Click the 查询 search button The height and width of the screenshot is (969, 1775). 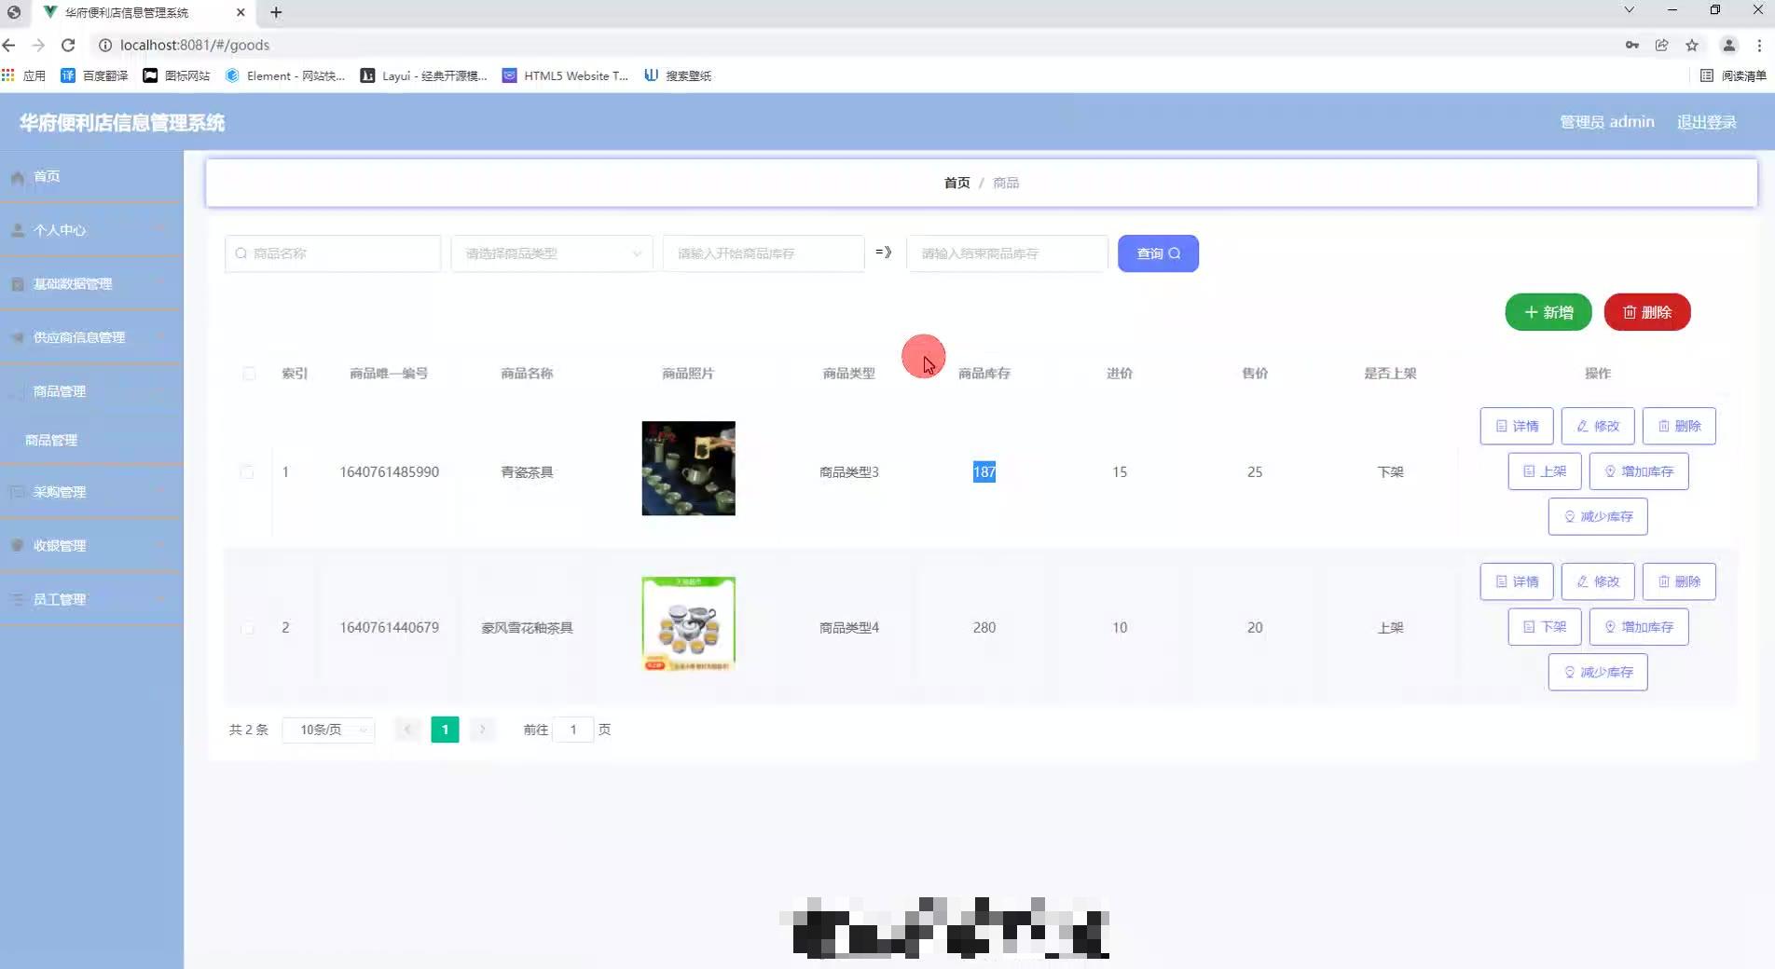[x=1158, y=253]
